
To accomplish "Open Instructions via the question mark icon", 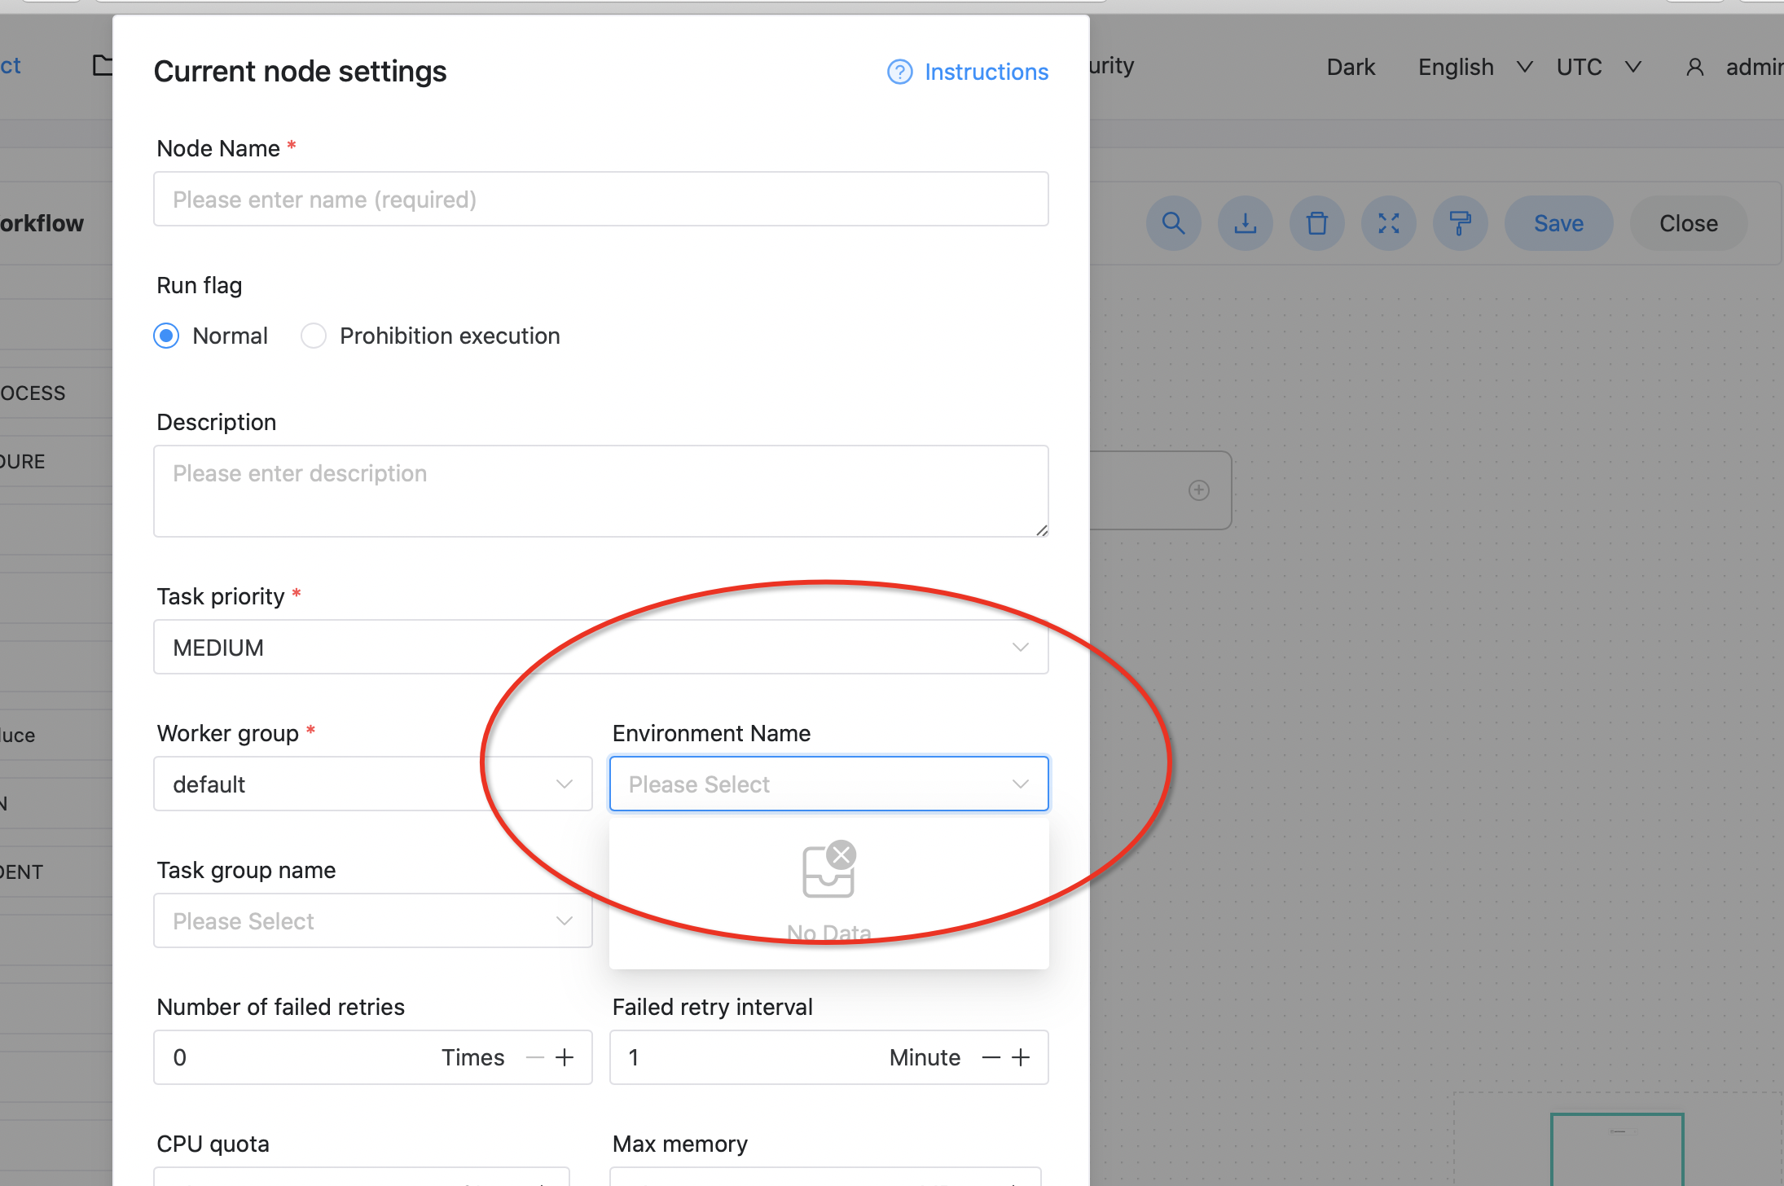I will (899, 72).
